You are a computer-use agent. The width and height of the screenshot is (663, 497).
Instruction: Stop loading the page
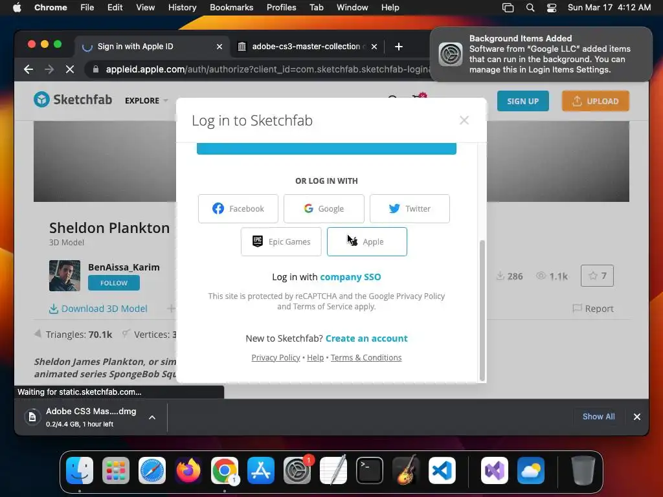tap(70, 69)
